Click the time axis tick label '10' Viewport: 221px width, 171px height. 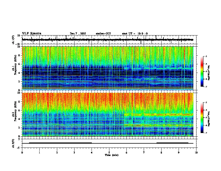tap(196, 153)
